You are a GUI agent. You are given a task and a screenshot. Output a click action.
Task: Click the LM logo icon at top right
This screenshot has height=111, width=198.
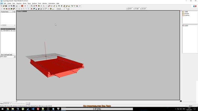point(195,6)
